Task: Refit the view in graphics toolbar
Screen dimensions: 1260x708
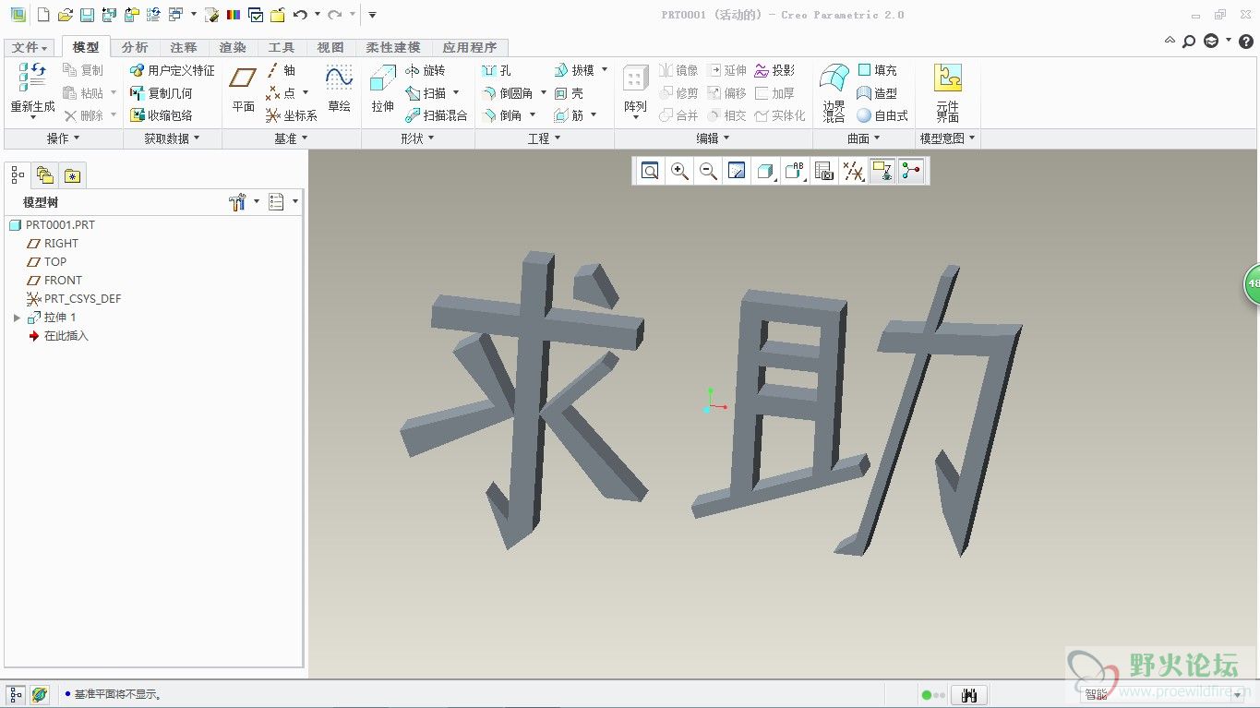Action: point(650,171)
